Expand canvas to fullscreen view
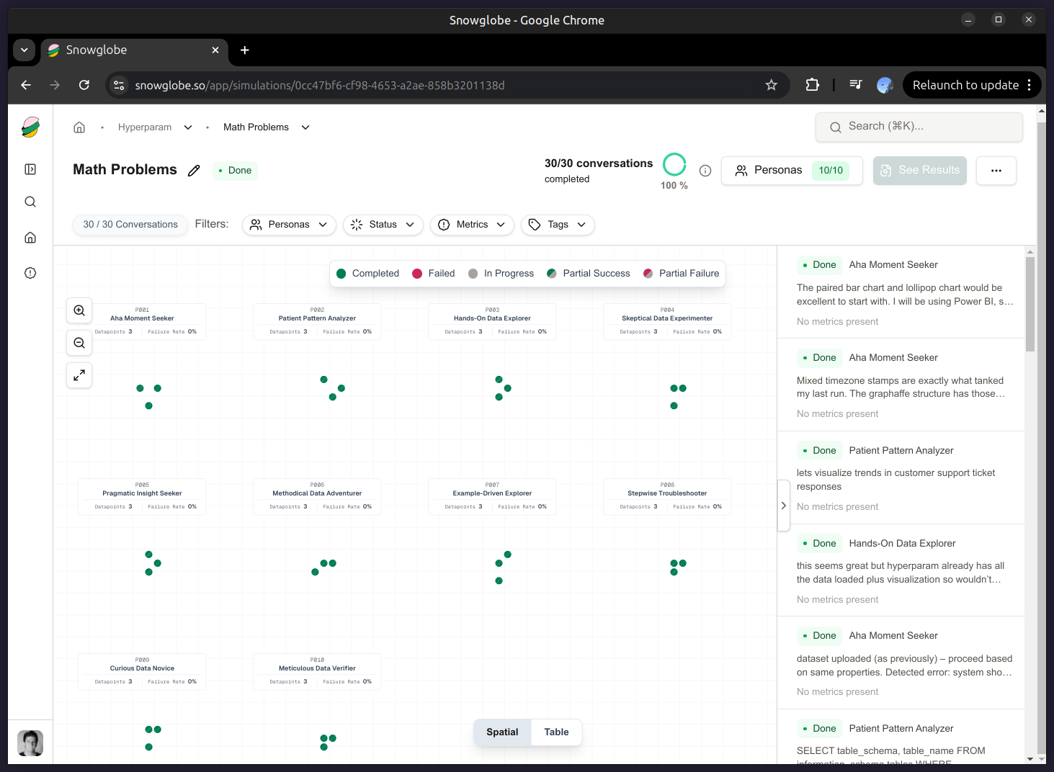The width and height of the screenshot is (1054, 772). 79,375
